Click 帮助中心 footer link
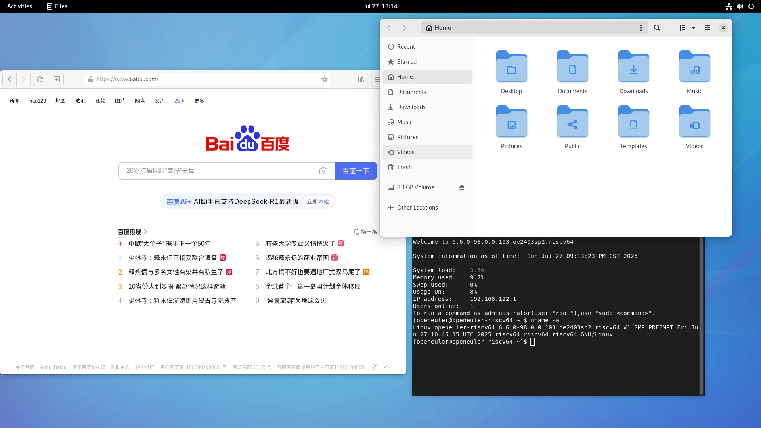Viewport: 761px width, 428px height. 120,367
